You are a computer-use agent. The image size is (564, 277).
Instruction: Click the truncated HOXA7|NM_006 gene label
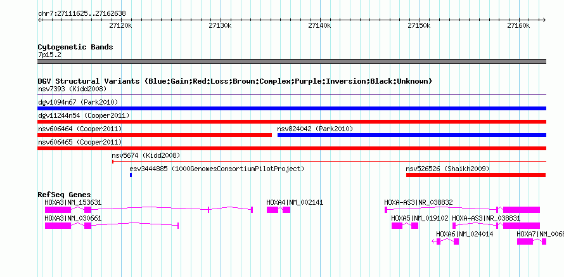tap(541, 234)
